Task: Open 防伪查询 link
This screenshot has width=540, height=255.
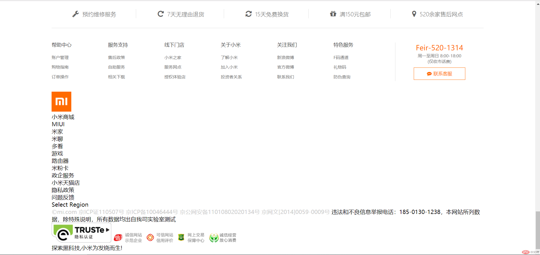Action: pos(342,77)
